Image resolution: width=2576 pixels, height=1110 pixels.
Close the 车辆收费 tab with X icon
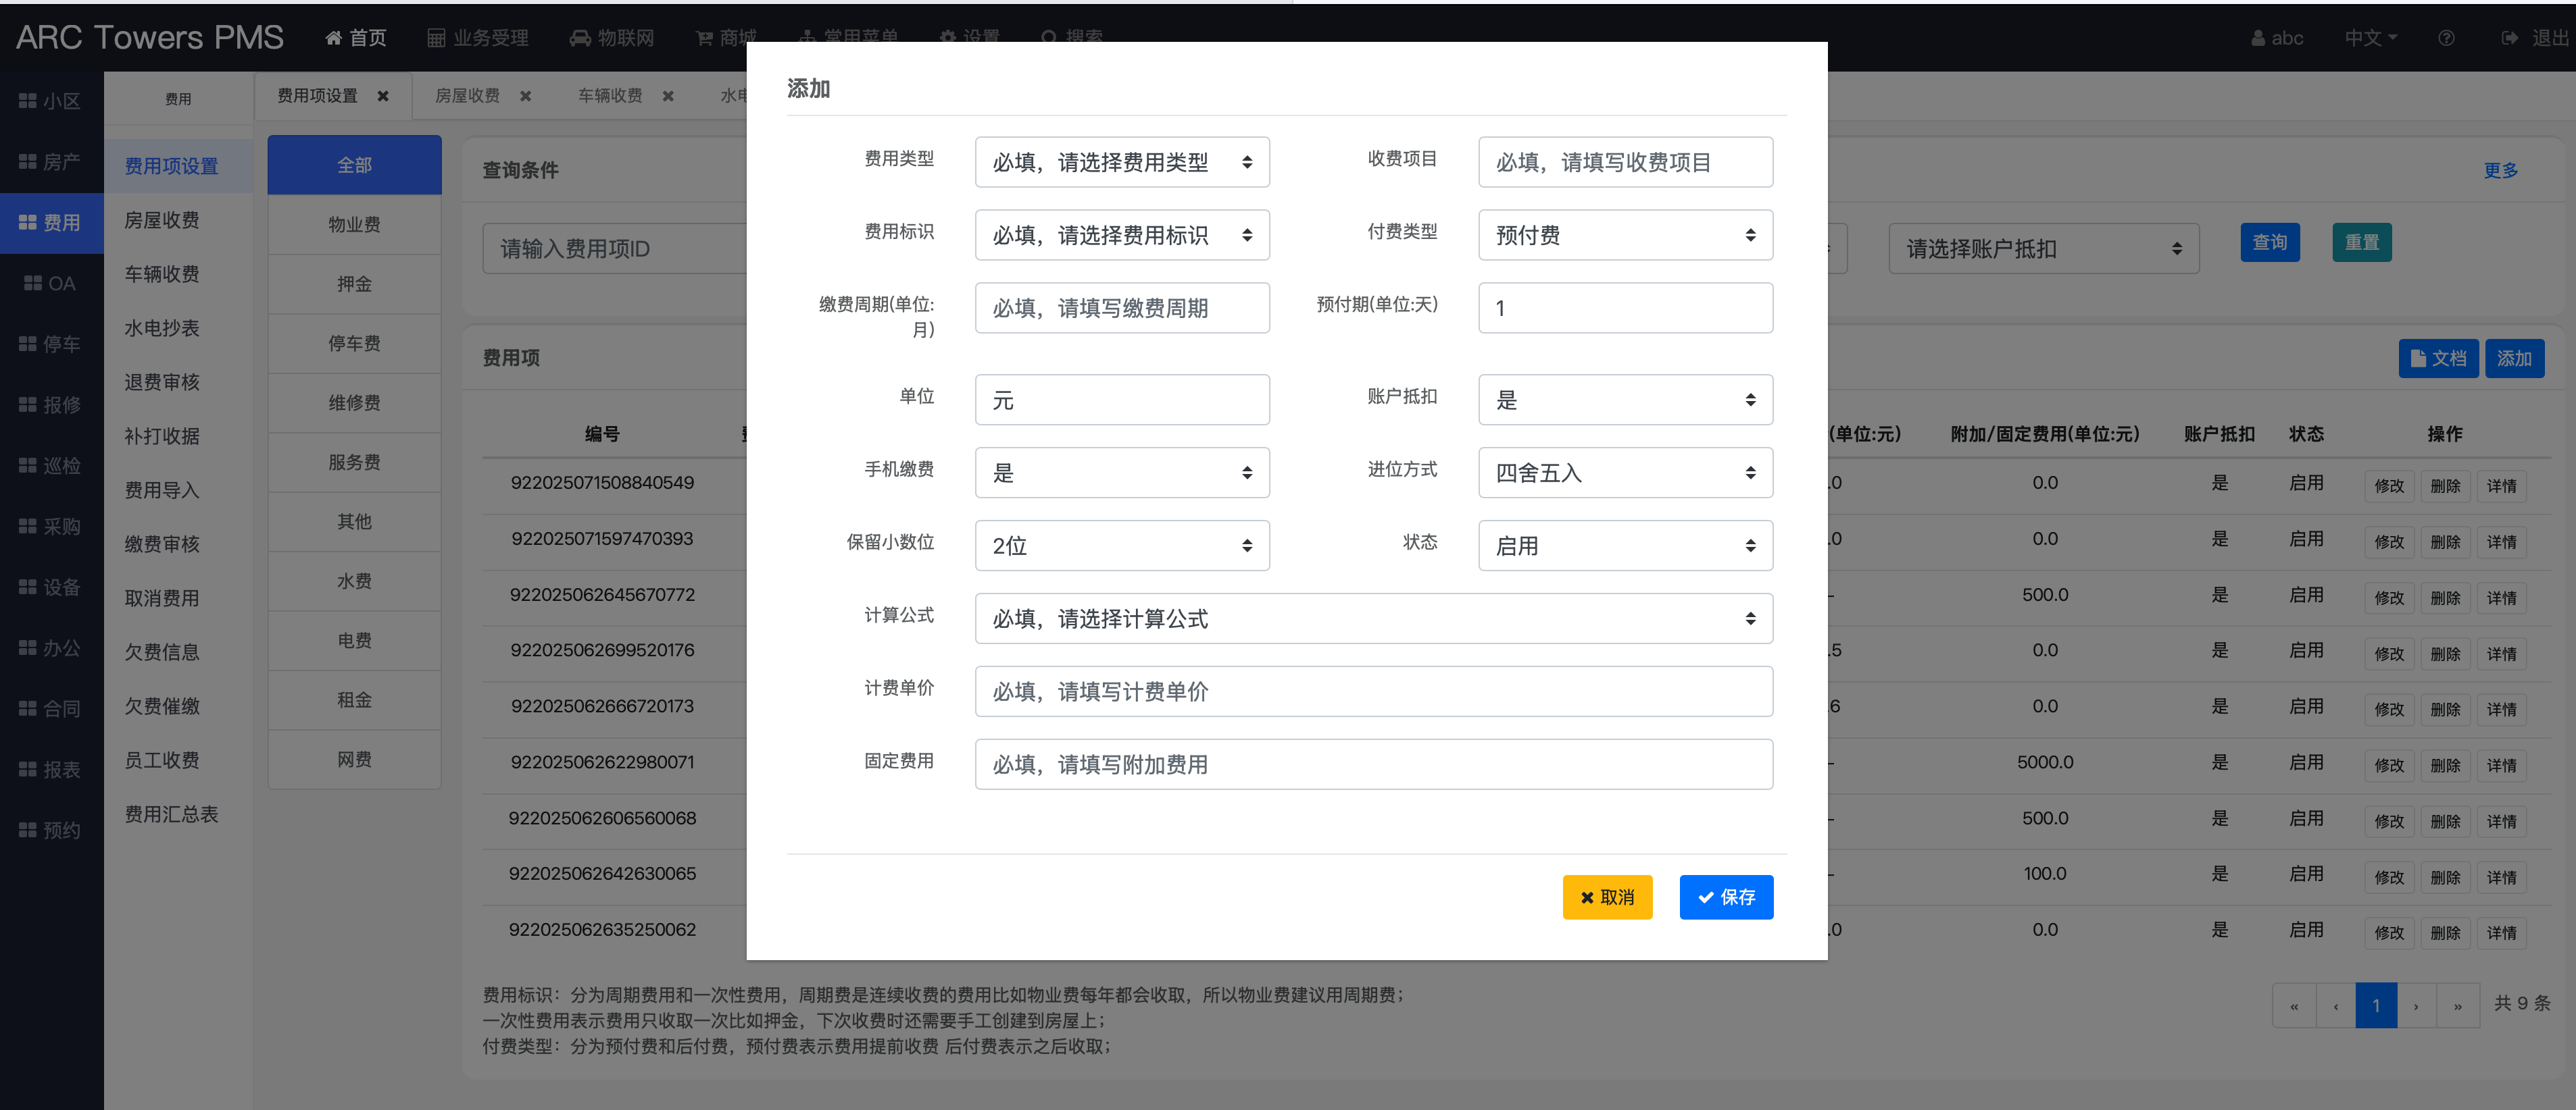point(668,96)
